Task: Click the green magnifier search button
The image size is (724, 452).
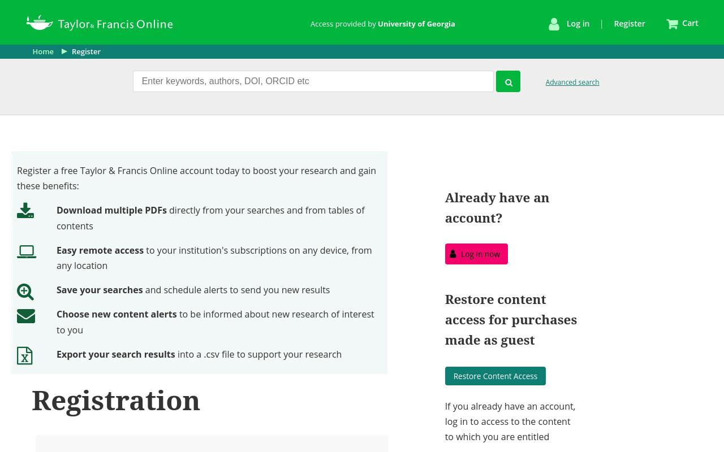Action: (508, 81)
